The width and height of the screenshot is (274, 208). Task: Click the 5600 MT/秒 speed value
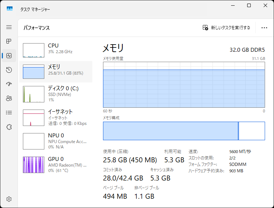[240, 152]
